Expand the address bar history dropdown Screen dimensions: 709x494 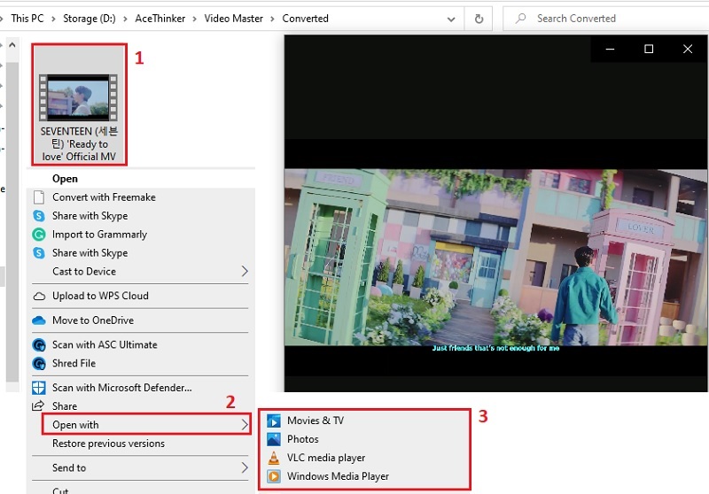(451, 19)
